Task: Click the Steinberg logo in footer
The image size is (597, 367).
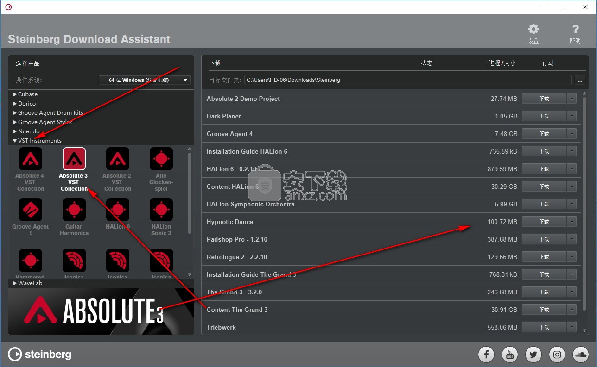Action: (40, 355)
